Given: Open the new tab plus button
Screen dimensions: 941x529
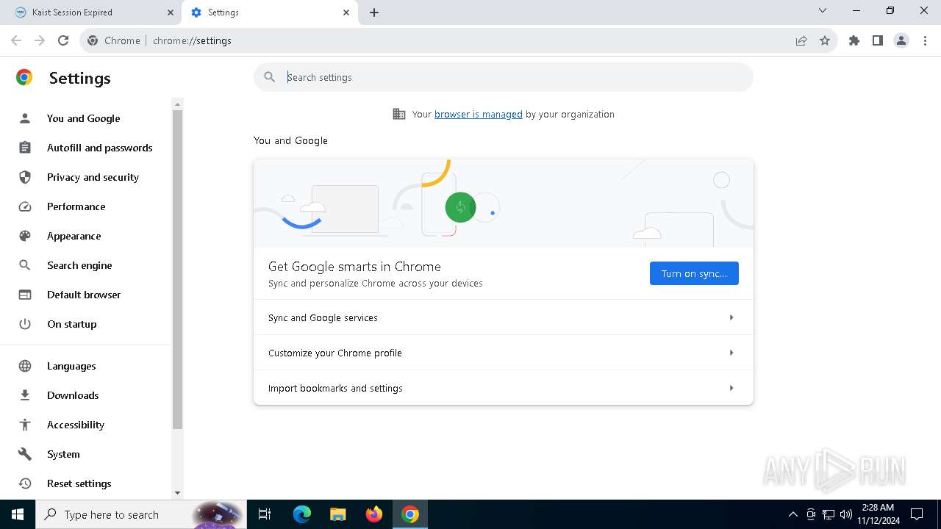Looking at the screenshot, I should [x=374, y=12].
